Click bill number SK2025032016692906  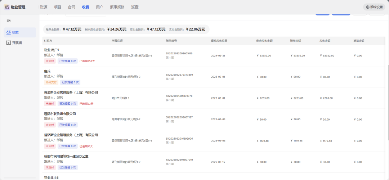tap(179, 139)
